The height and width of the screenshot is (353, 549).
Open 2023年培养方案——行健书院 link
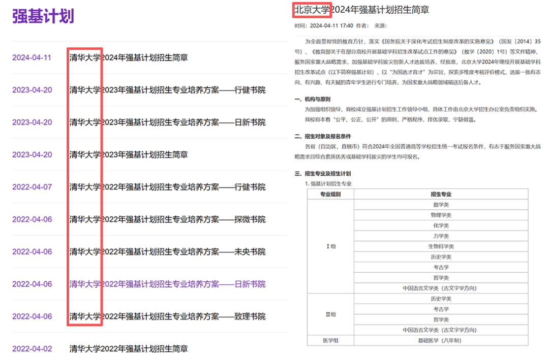[x=167, y=90]
